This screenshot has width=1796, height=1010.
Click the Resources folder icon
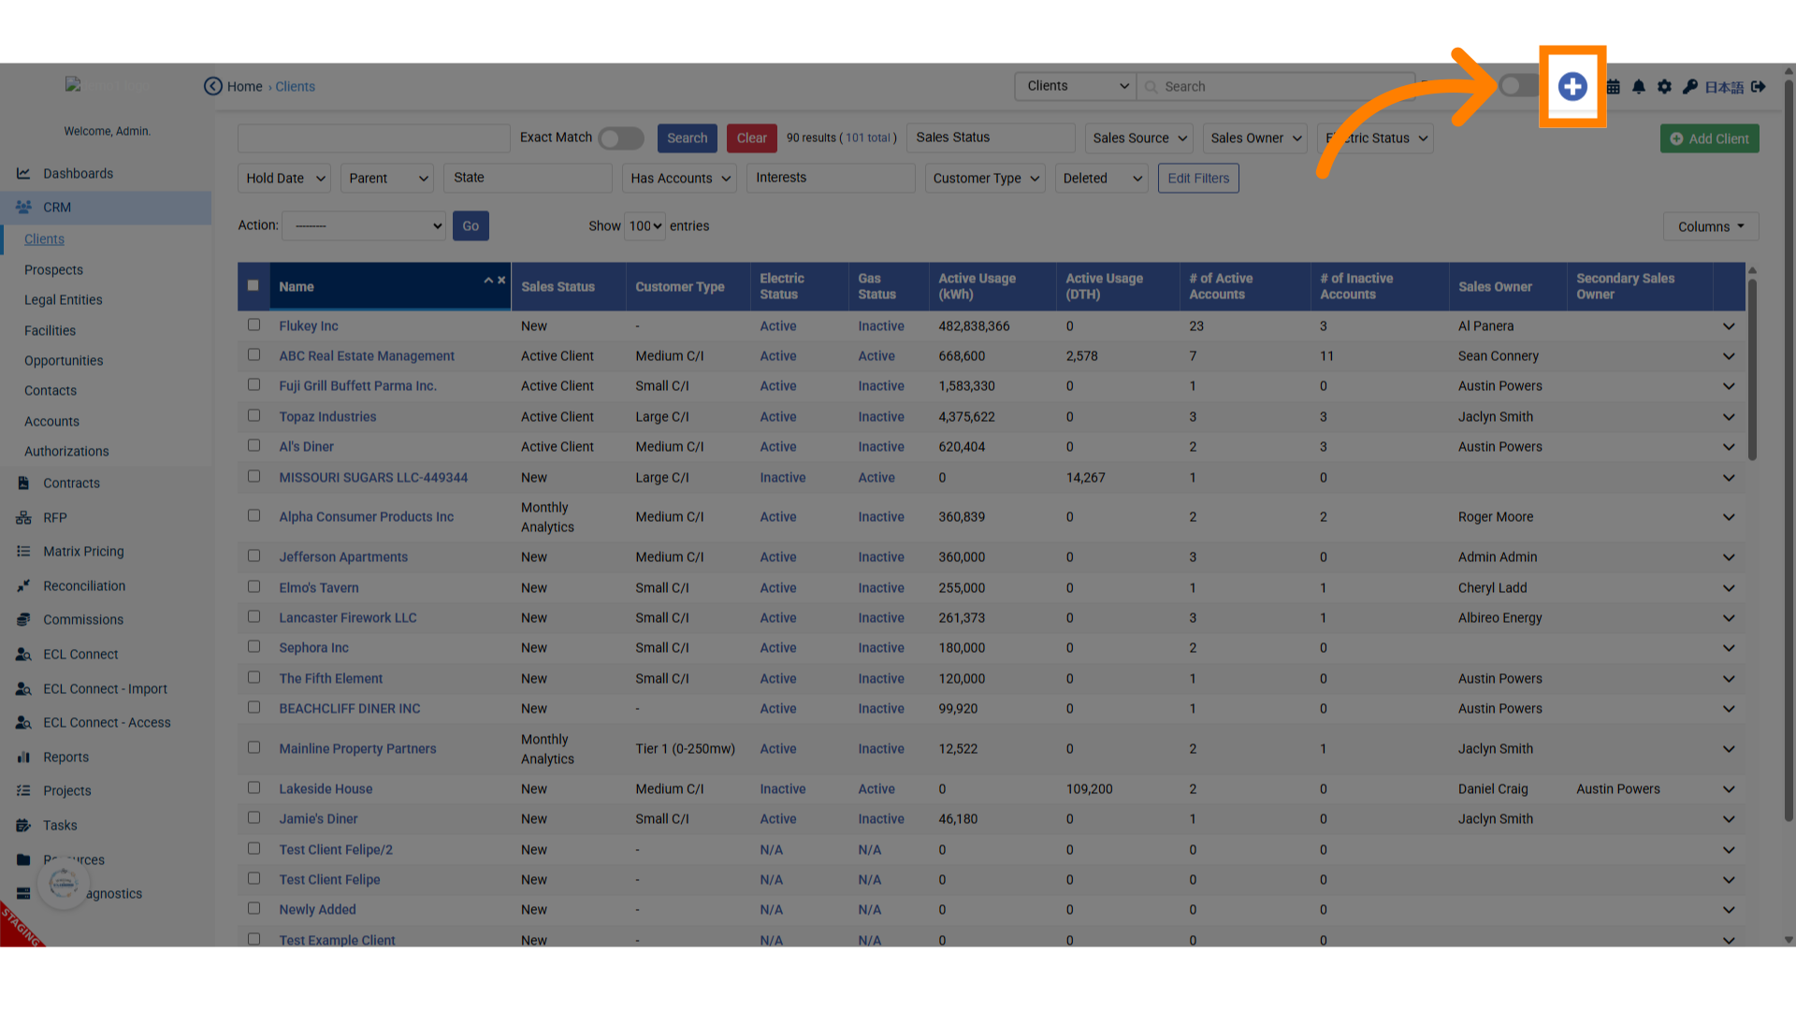click(x=23, y=859)
